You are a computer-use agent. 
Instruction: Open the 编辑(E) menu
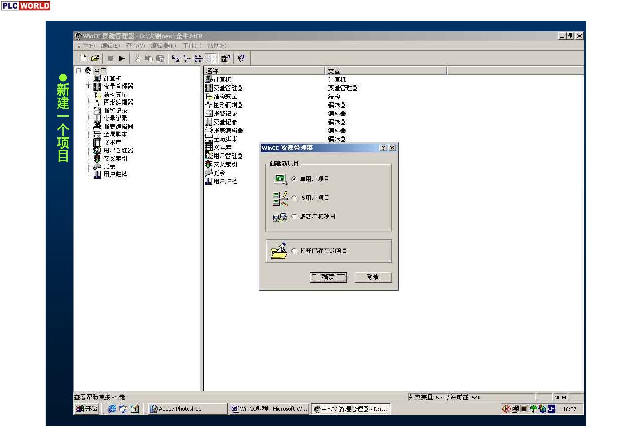(x=110, y=46)
